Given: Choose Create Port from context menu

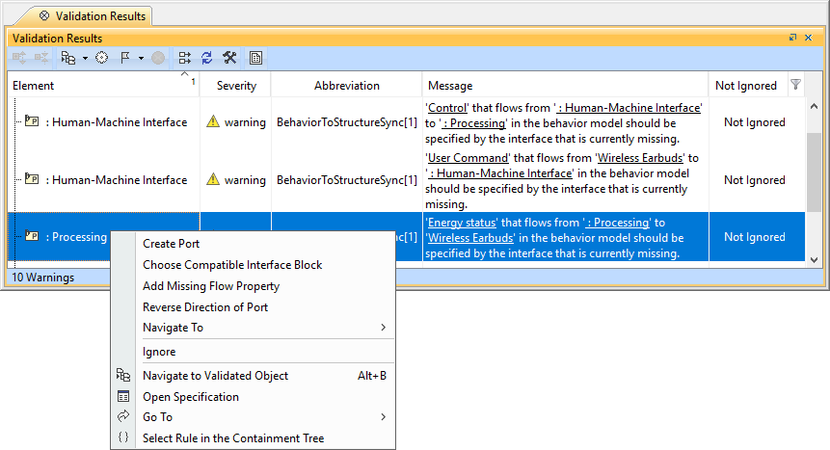Looking at the screenshot, I should 172,244.
